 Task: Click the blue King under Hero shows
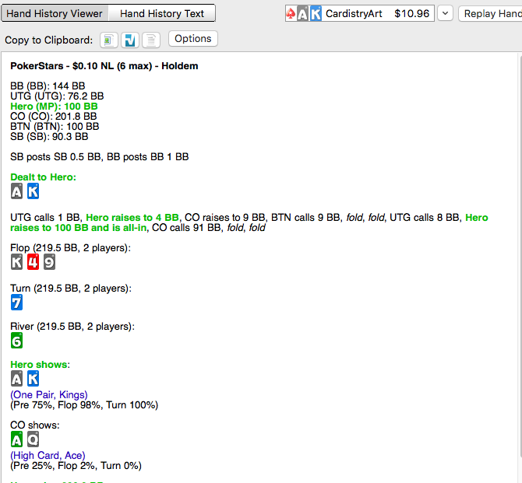point(33,379)
